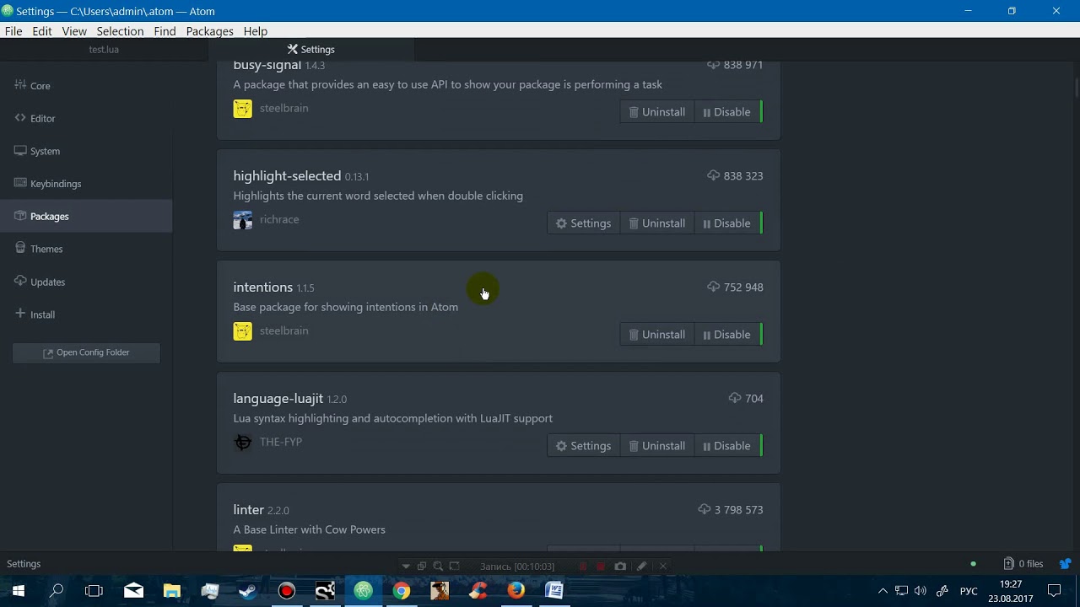Viewport: 1080px width, 607px height.
Task: Uninstall the intentions package
Action: [657, 335]
